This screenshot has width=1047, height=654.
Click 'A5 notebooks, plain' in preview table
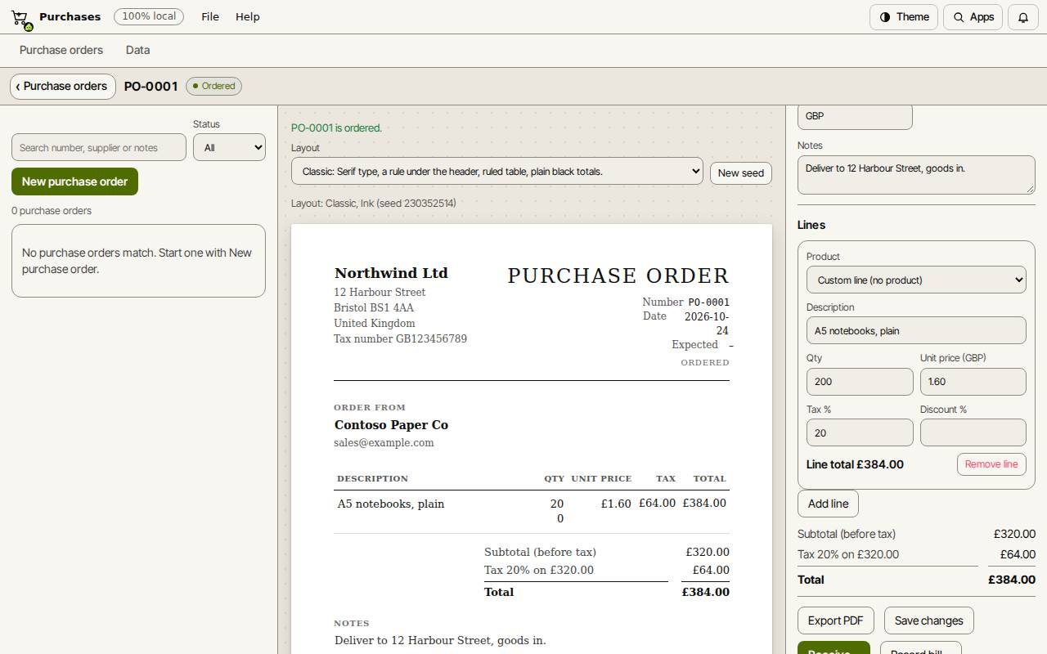pos(391,504)
